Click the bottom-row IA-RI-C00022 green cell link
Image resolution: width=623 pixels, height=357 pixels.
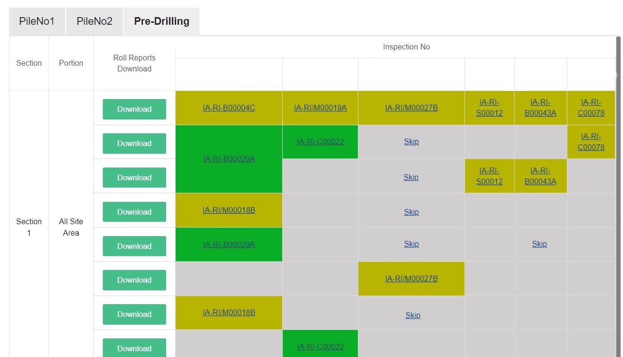[x=320, y=347]
